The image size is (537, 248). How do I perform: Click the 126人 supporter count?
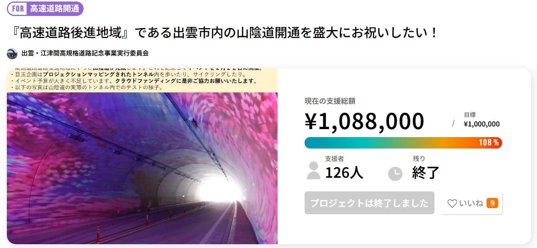(x=344, y=173)
